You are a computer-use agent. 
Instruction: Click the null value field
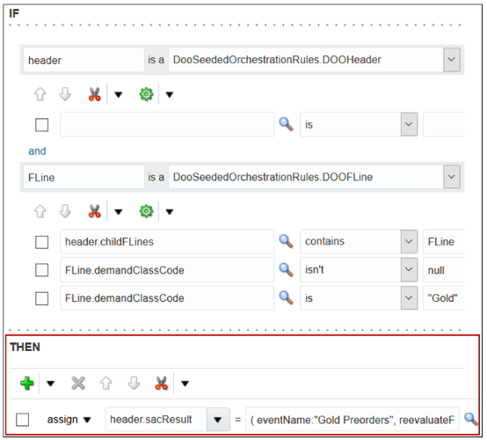444,270
